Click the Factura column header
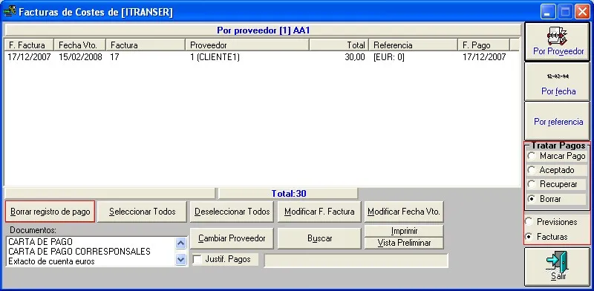The height and width of the screenshot is (291, 594). [146, 45]
